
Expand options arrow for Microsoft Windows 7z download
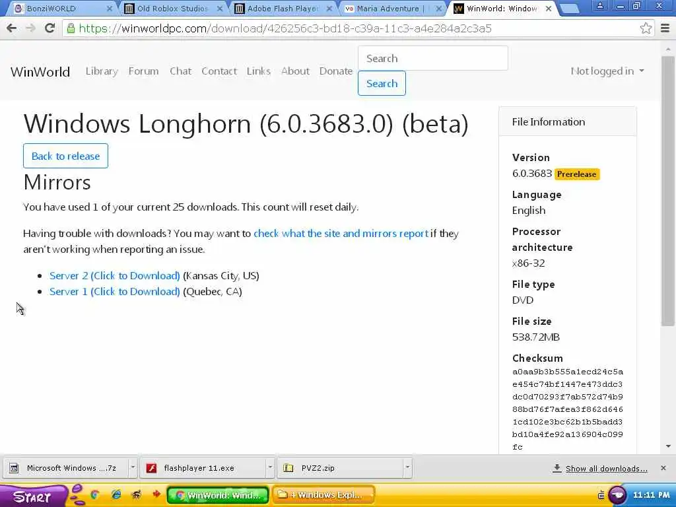pyautogui.click(x=133, y=468)
